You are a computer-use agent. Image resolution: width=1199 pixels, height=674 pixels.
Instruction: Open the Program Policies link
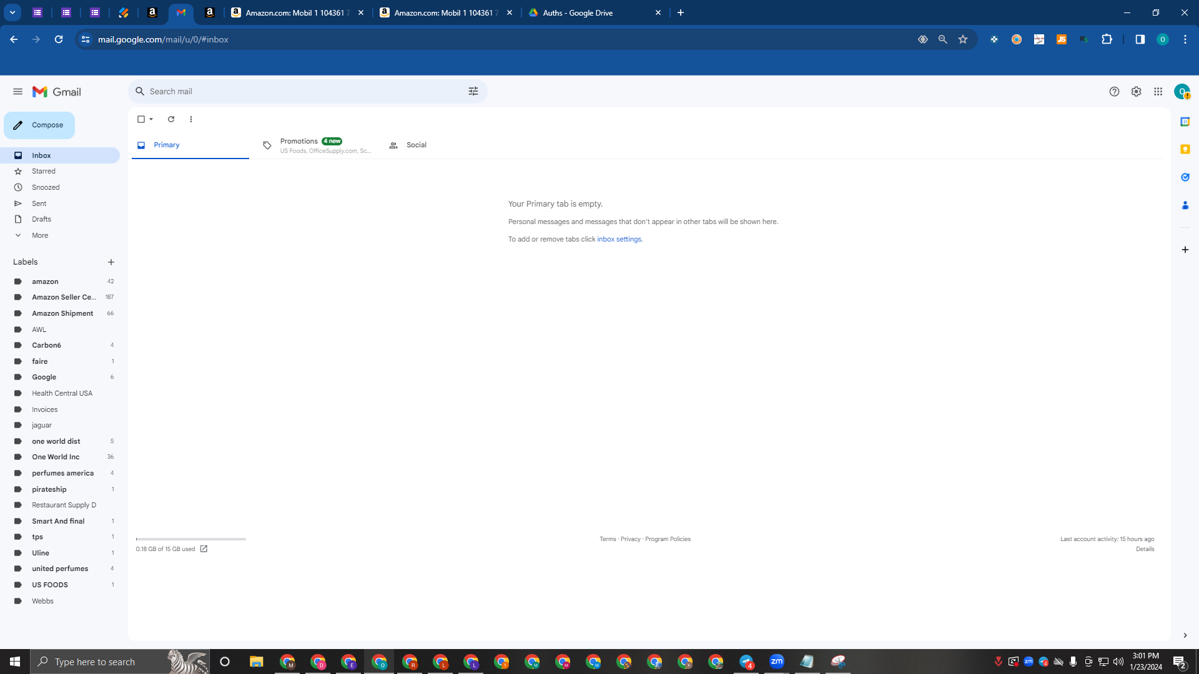668,539
